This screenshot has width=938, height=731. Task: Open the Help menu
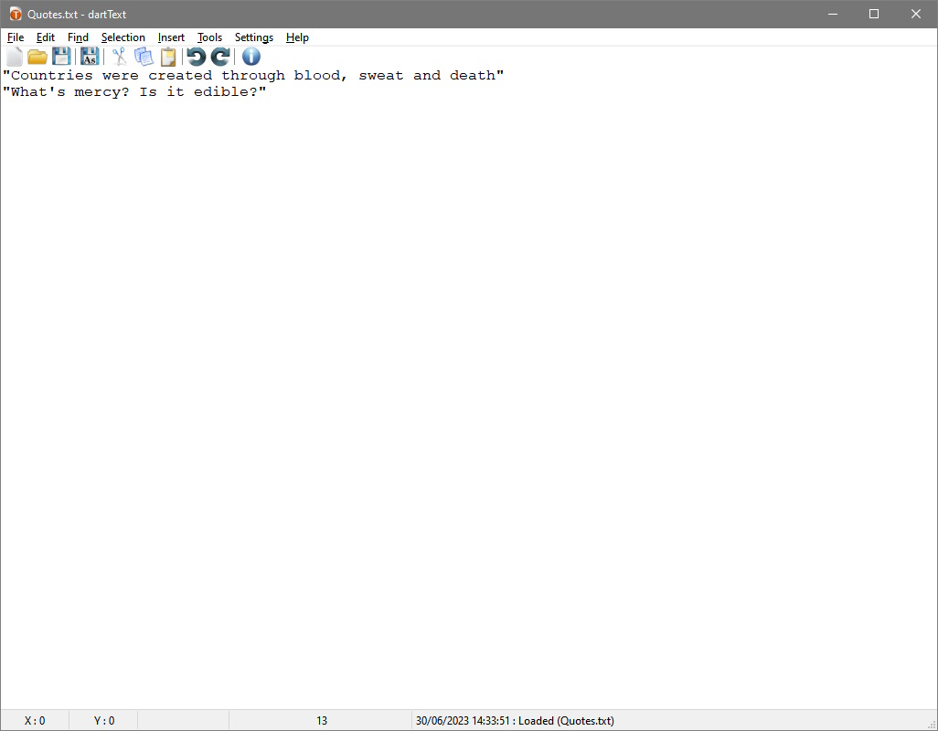297,37
